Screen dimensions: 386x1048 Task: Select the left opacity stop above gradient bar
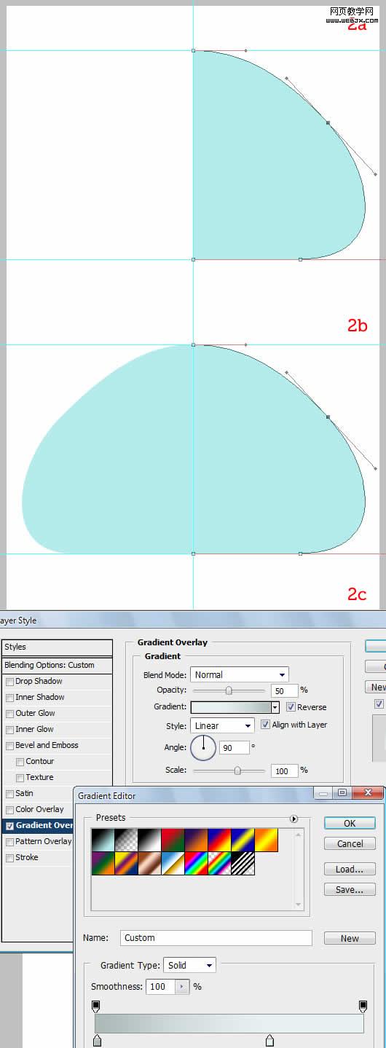[x=95, y=1006]
